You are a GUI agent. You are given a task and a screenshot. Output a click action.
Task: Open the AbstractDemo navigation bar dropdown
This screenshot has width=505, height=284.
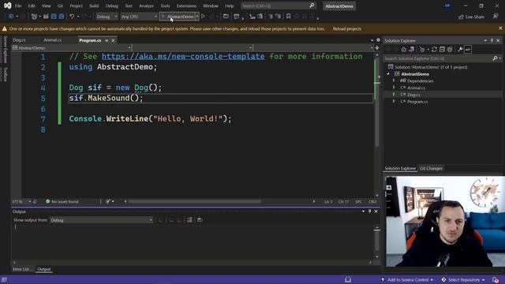click(x=72, y=48)
